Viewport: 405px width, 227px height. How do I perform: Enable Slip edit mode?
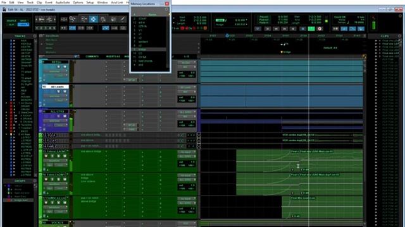click(x=11, y=25)
